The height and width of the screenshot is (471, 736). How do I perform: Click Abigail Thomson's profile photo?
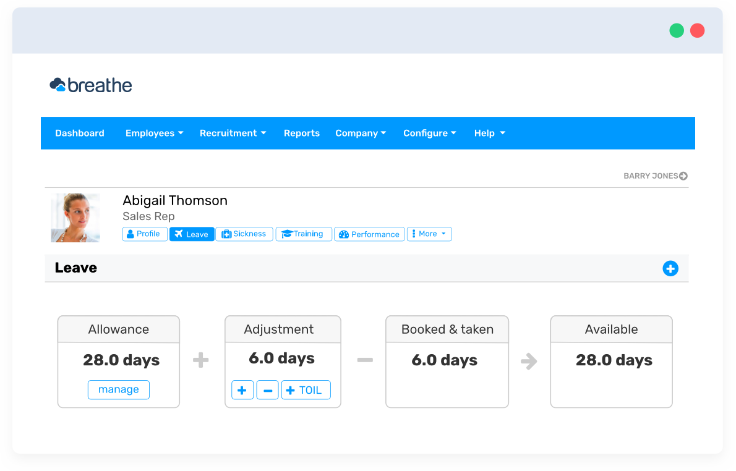pyautogui.click(x=75, y=218)
